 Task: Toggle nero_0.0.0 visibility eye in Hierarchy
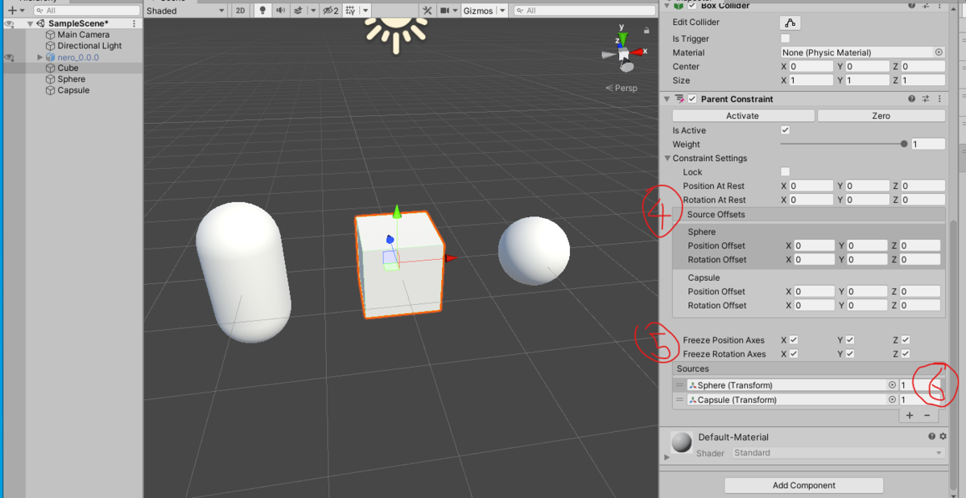click(x=10, y=58)
